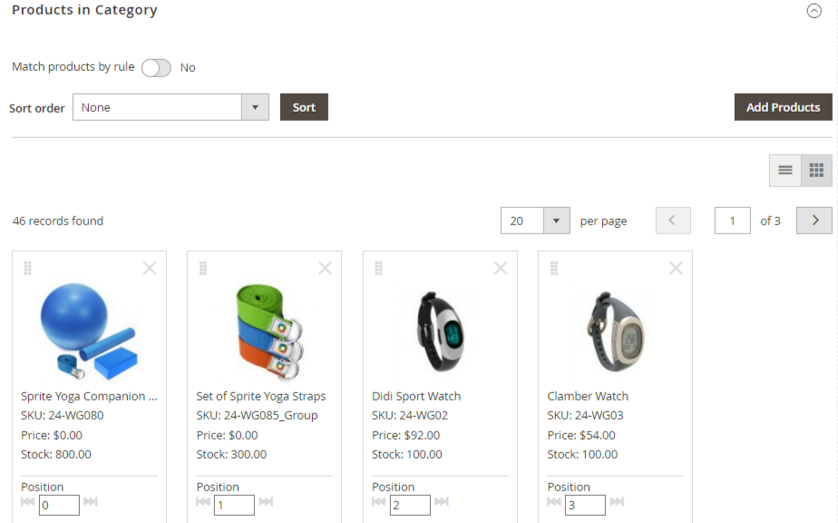Move Sprite Yoga Companion to top position
The width and height of the screenshot is (838, 523).
(x=28, y=501)
